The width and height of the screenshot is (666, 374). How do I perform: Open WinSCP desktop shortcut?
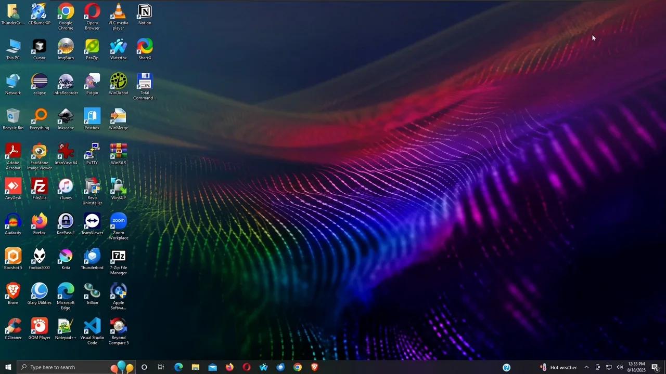point(118,189)
